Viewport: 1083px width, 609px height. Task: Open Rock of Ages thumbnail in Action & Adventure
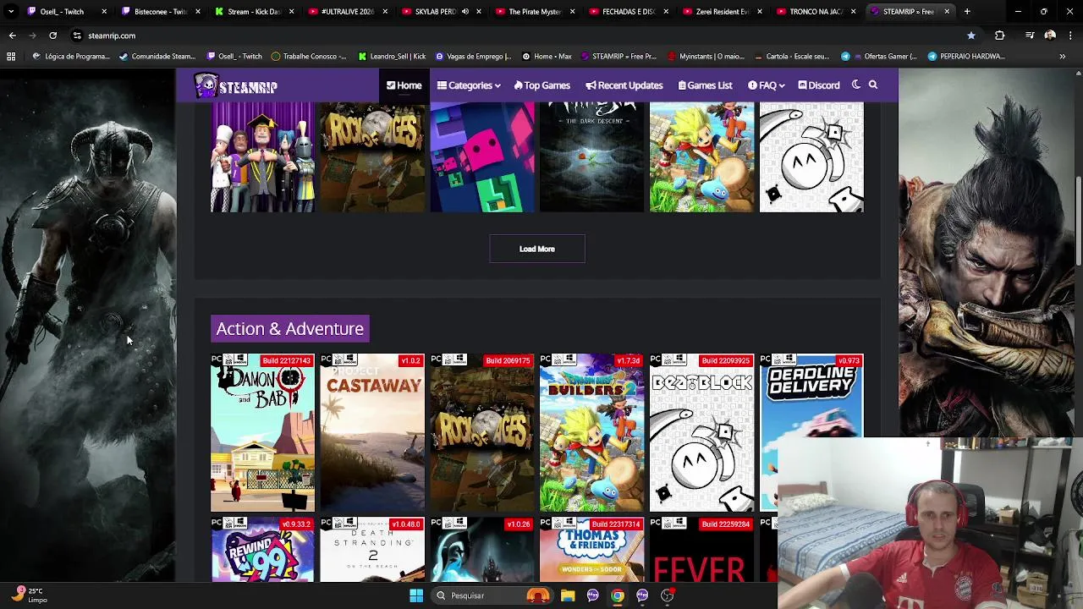(482, 433)
